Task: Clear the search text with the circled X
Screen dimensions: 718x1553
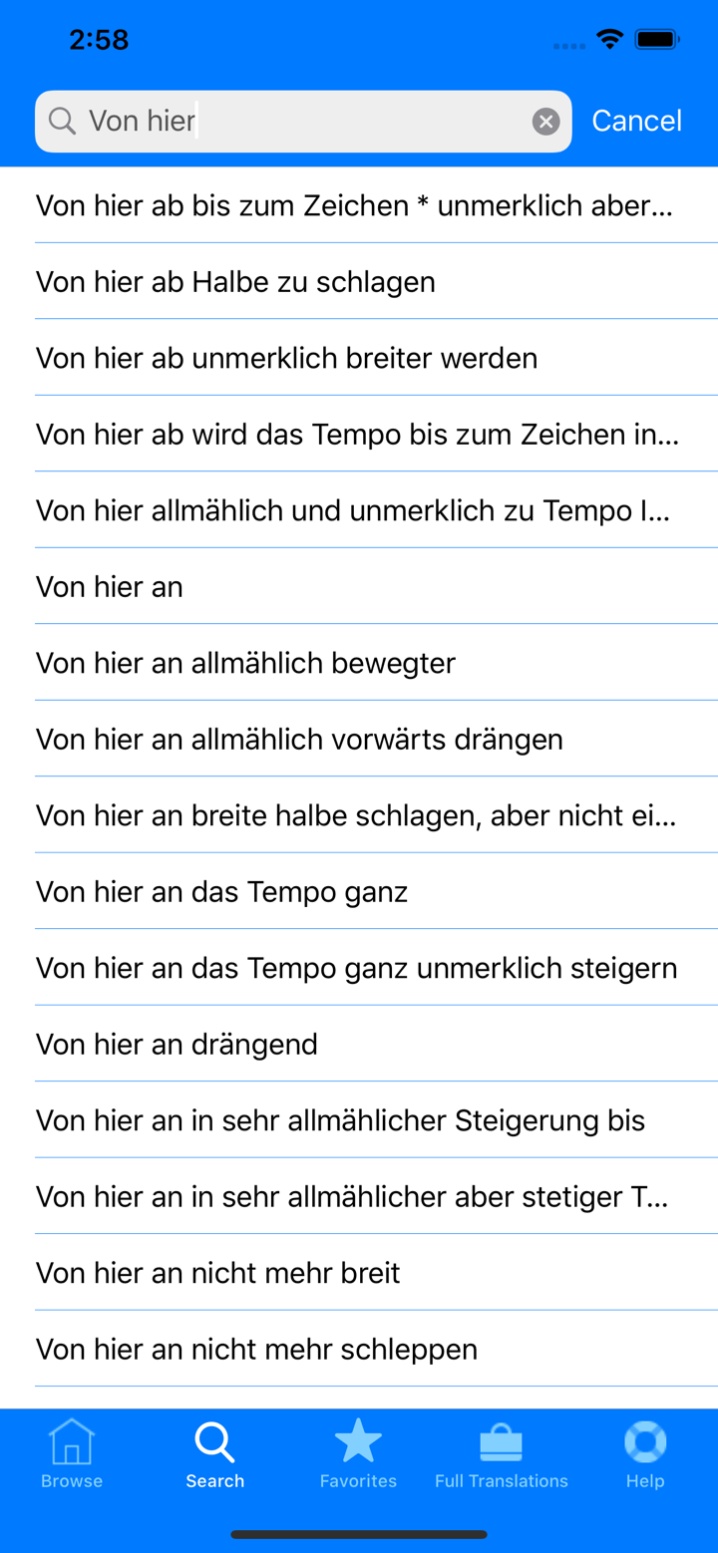Action: (545, 121)
